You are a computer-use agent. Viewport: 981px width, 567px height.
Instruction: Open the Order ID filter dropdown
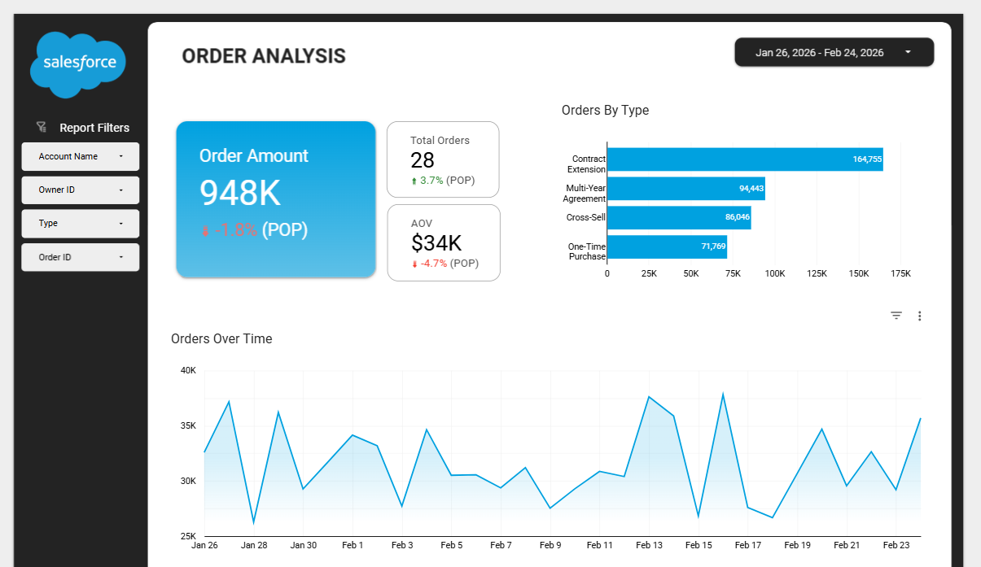80,257
